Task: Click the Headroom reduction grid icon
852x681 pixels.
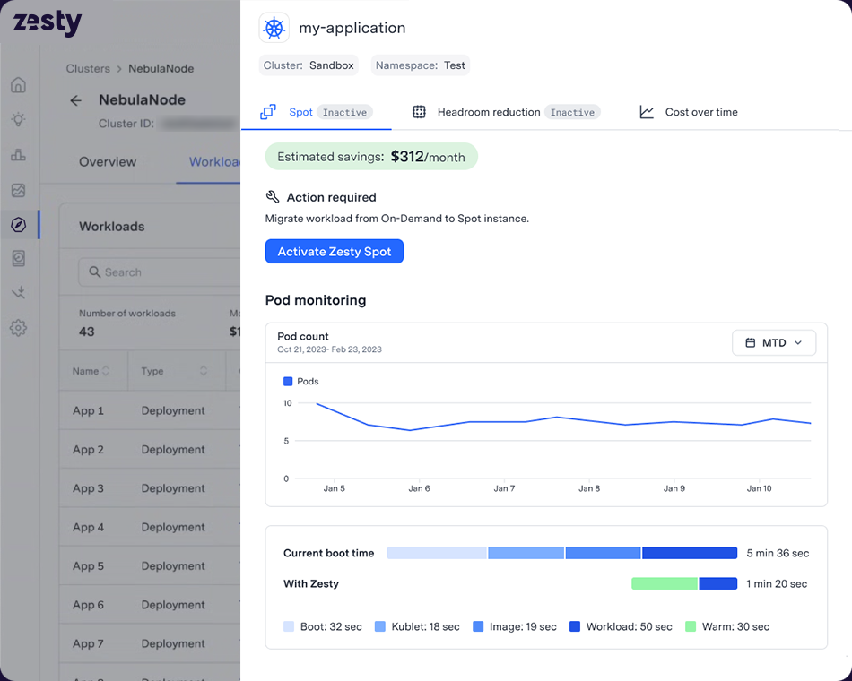Action: 419,112
